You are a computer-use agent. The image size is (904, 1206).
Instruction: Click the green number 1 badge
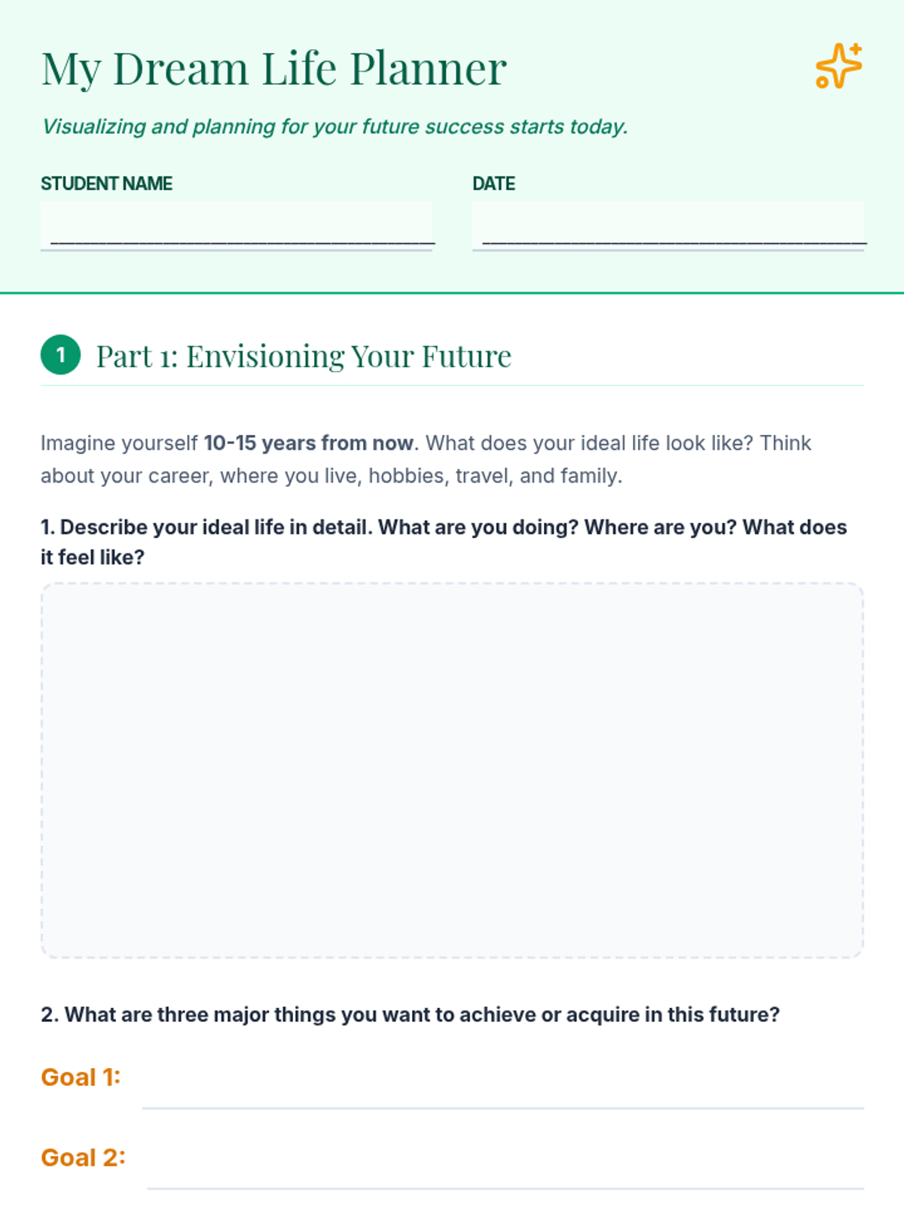coord(60,354)
